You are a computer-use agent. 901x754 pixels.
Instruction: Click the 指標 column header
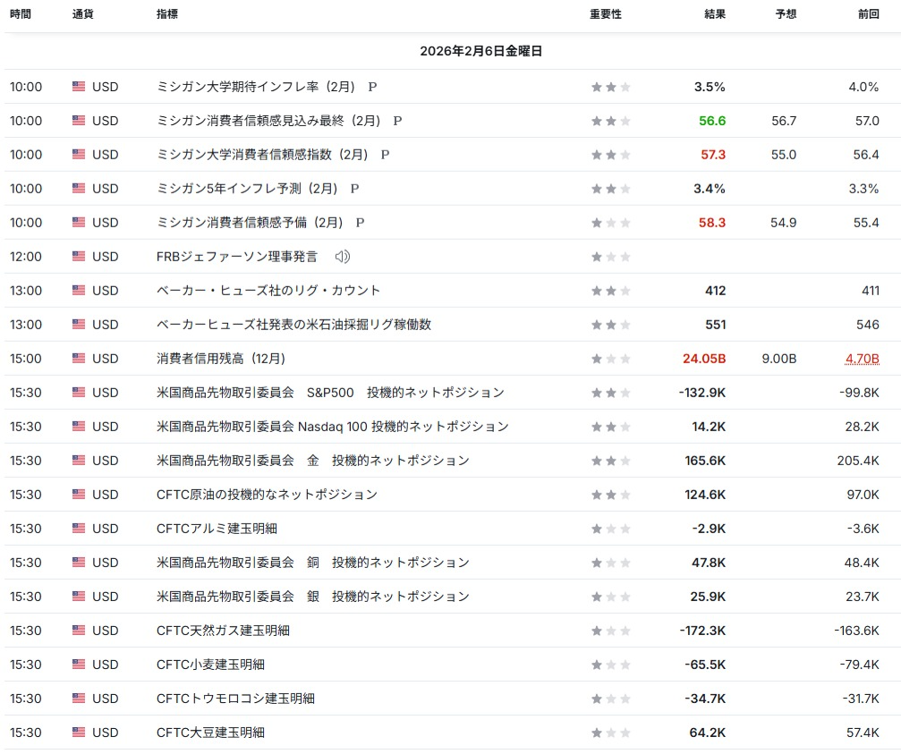click(x=166, y=14)
